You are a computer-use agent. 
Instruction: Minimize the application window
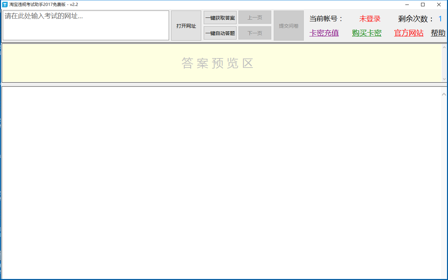407,5
